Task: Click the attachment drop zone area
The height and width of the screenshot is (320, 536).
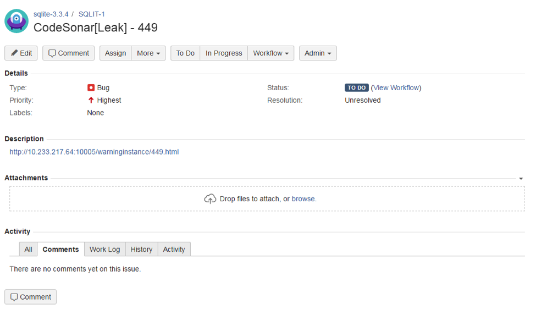Action: pos(267,199)
